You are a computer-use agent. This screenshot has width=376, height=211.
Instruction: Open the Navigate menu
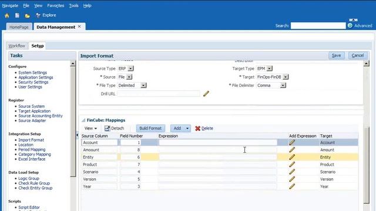pyautogui.click(x=10, y=5)
